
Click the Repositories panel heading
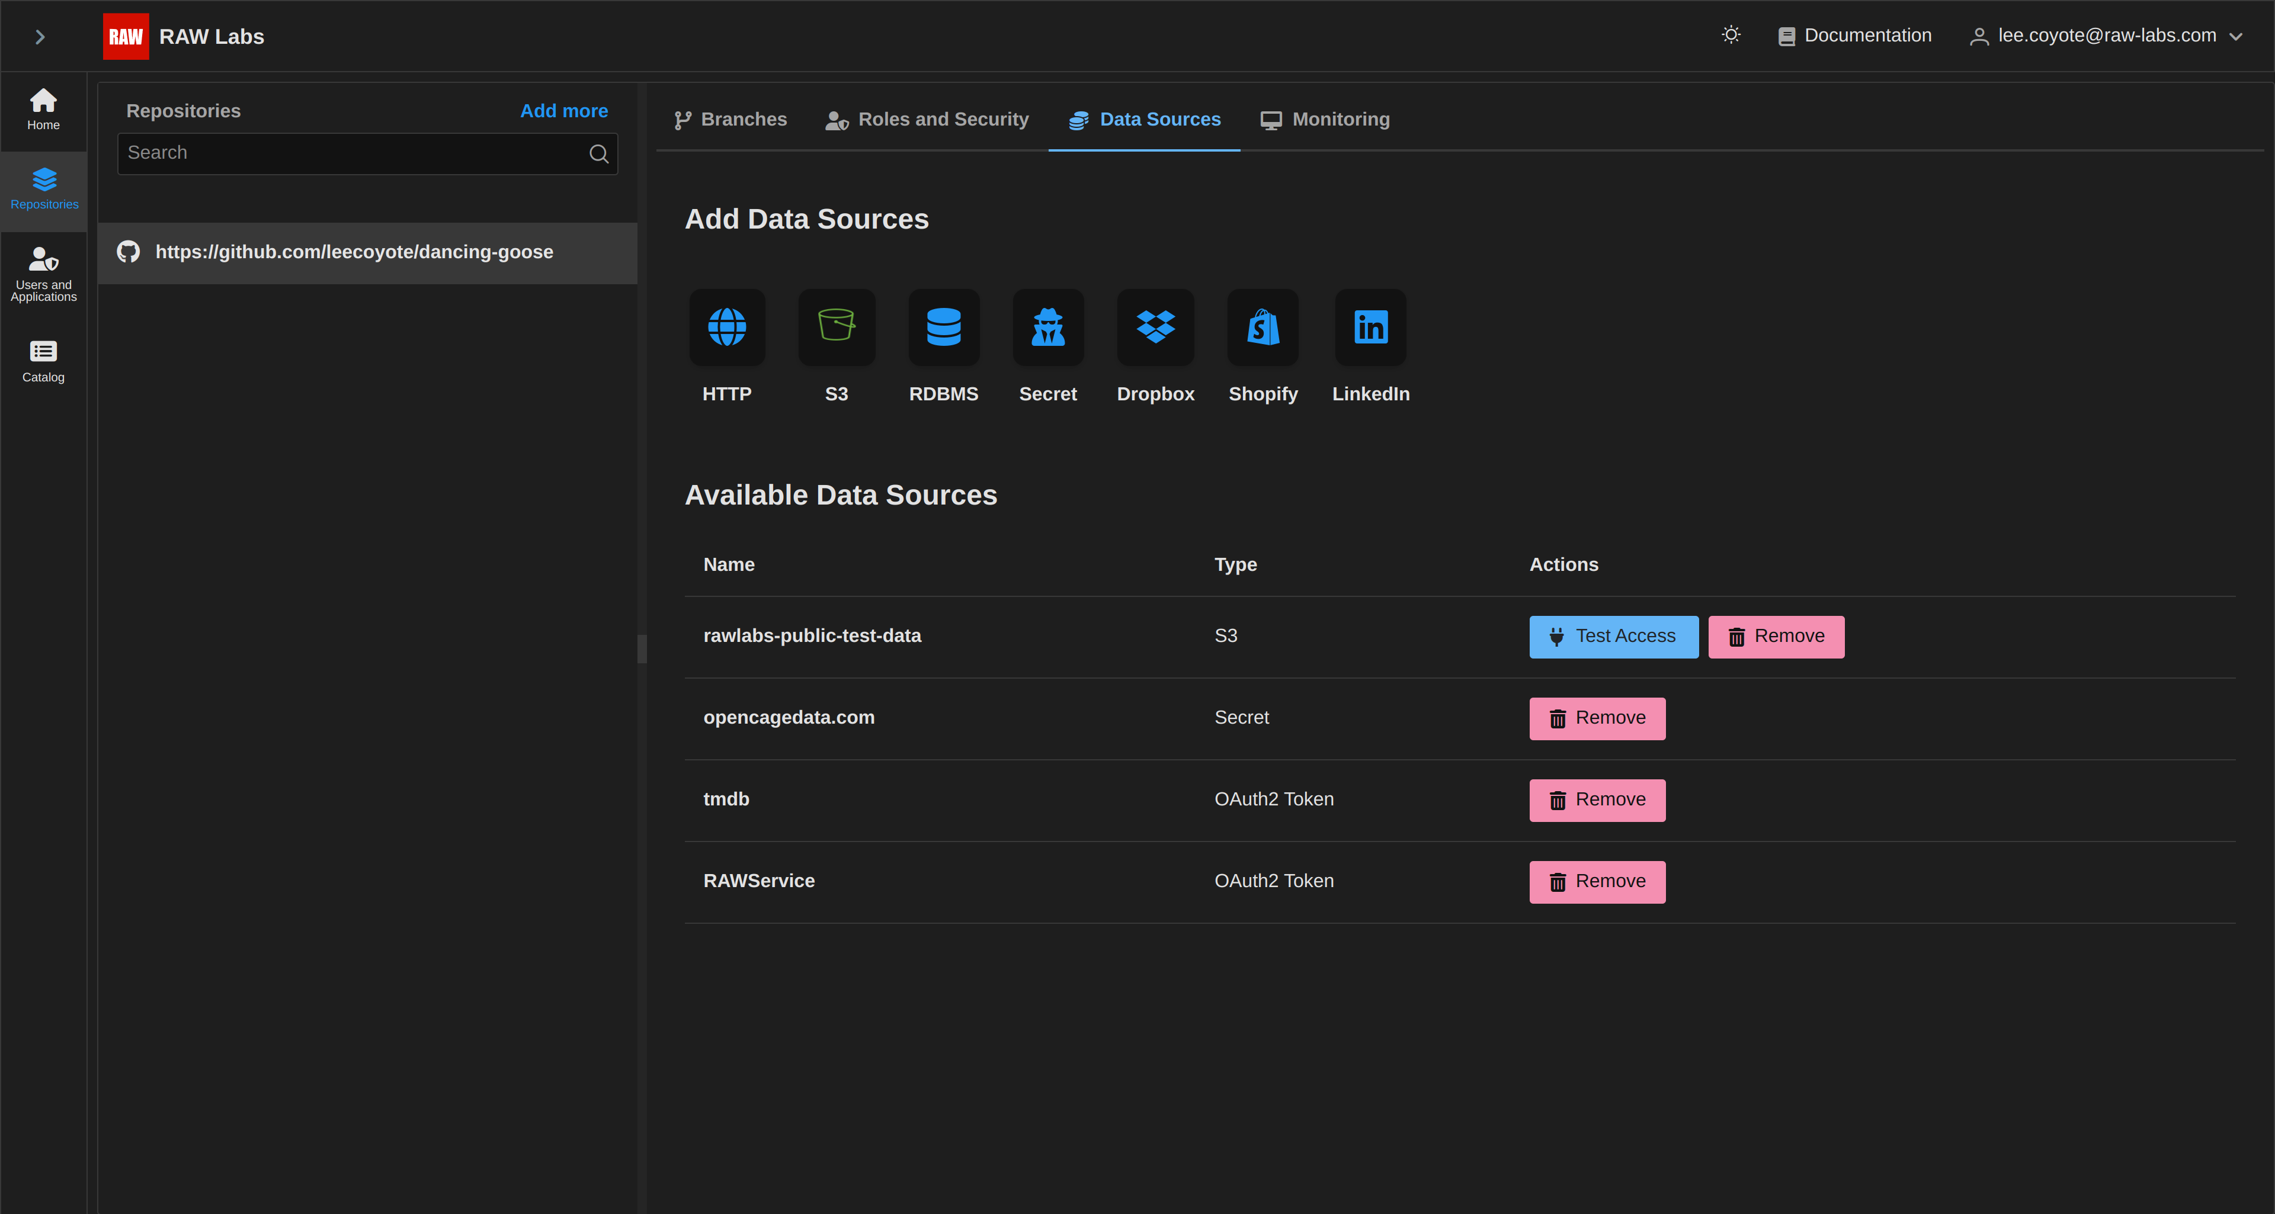click(x=183, y=111)
